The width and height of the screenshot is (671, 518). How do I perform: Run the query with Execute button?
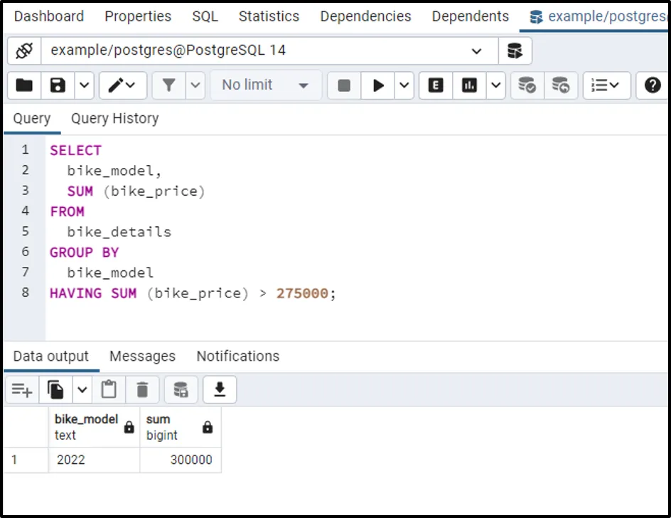[x=378, y=85]
